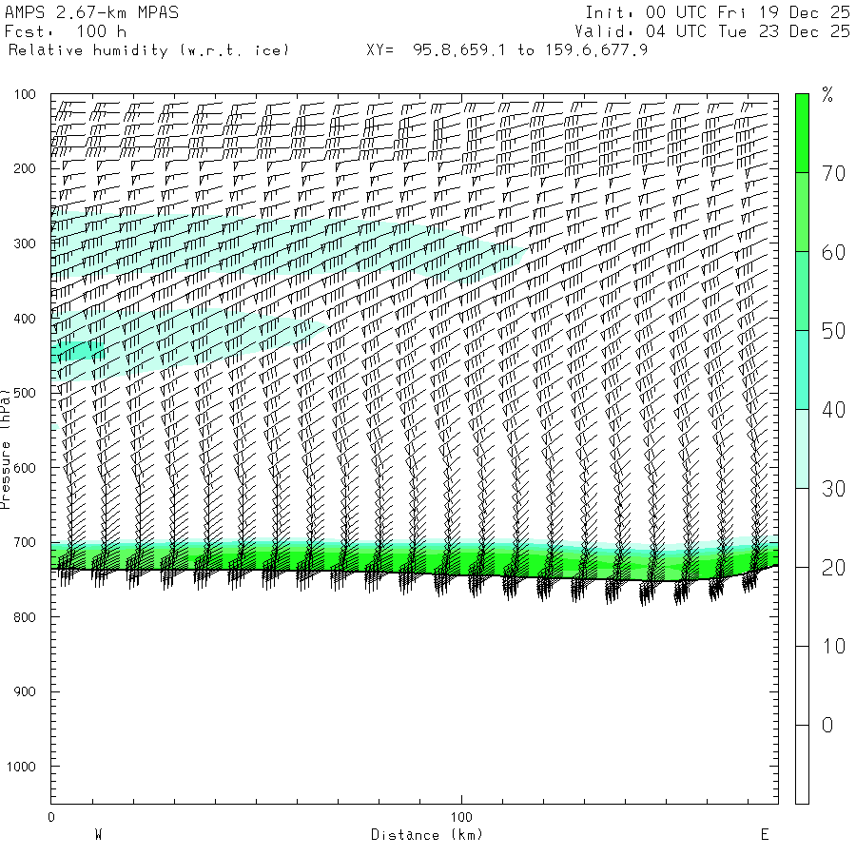
Task: Click the colorbar value 50 label
Action: tap(833, 331)
